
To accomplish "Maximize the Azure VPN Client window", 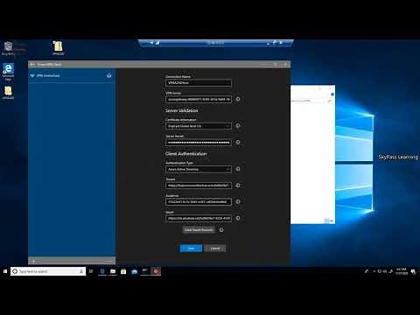I will click(275, 65).
